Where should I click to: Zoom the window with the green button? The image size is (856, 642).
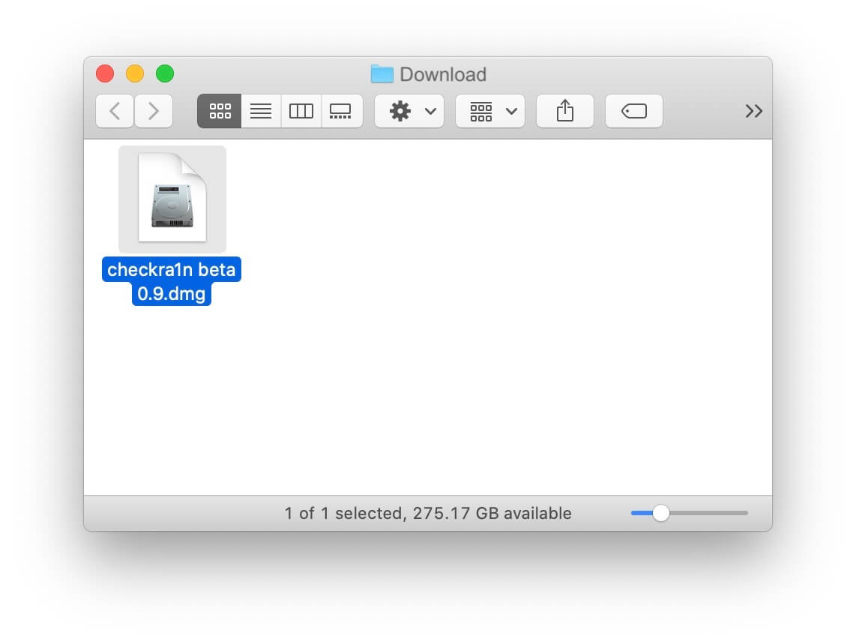click(x=165, y=73)
